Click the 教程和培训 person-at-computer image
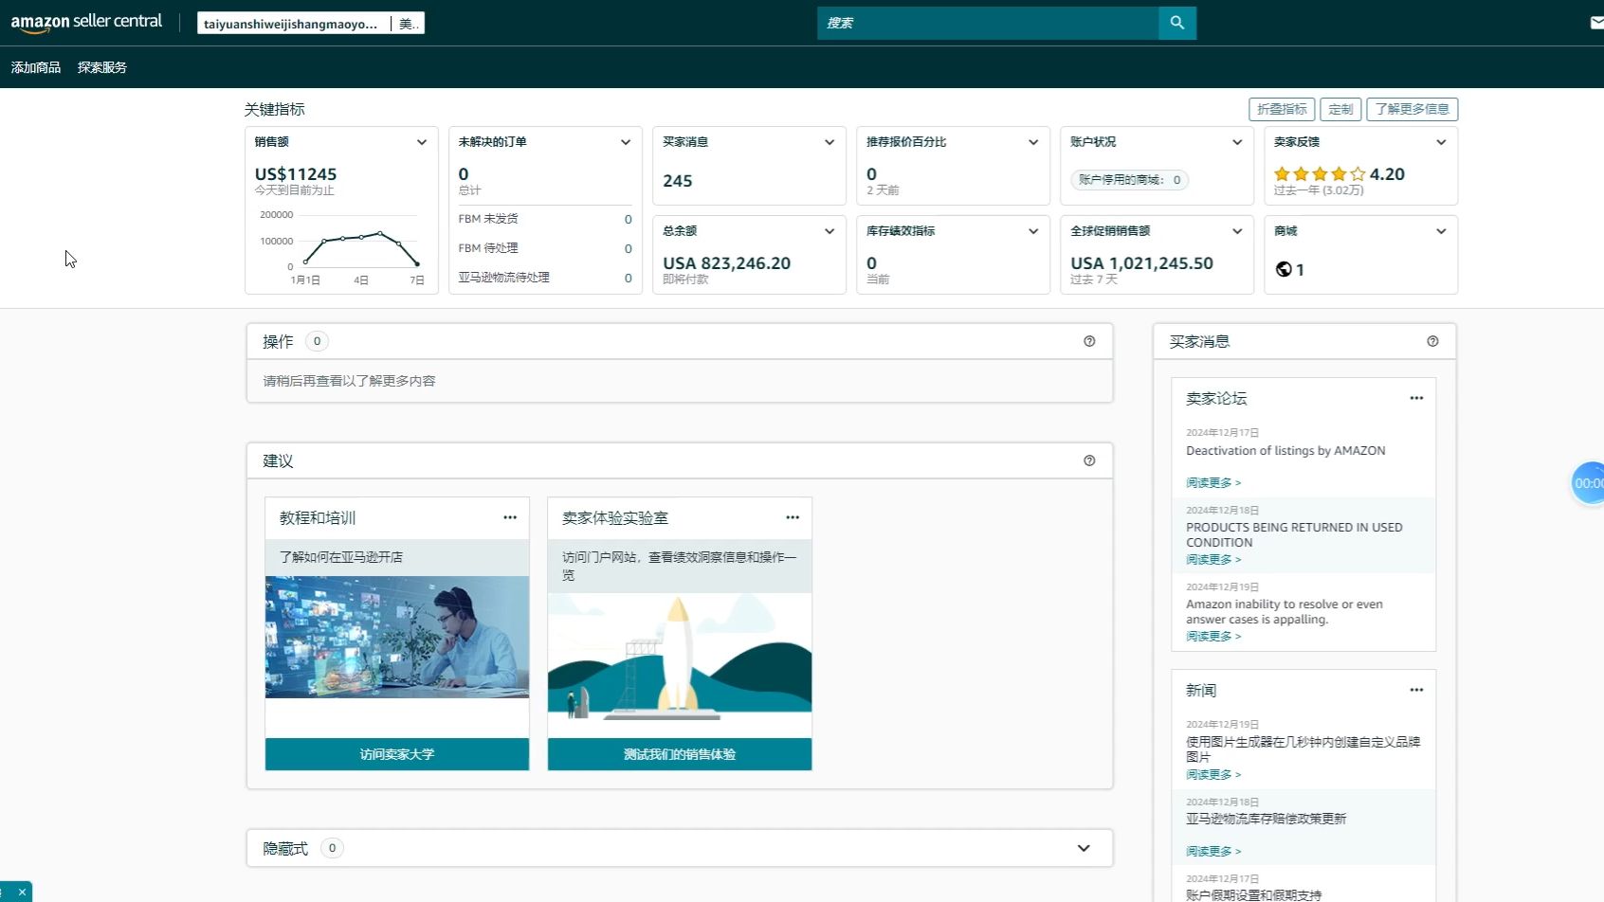Viewport: 1604px width, 902px height. pyautogui.click(x=397, y=637)
